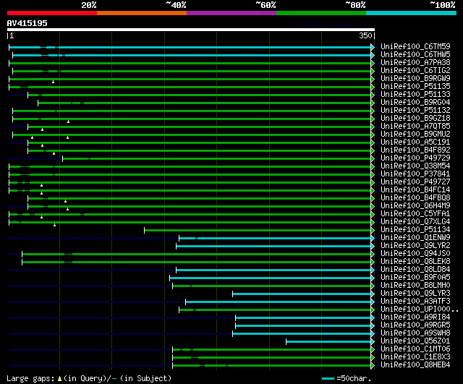Select the truncated UniRef100_UPI000.. label
This screenshot has width=463, height=384.
point(420,310)
